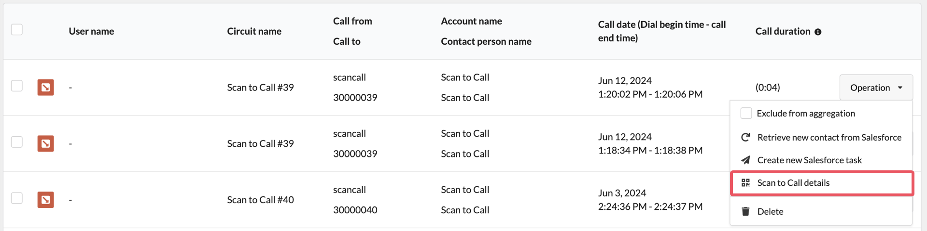This screenshot has height=231, width=927.
Task: Click the Call duration info icon
Action: pyautogui.click(x=818, y=32)
